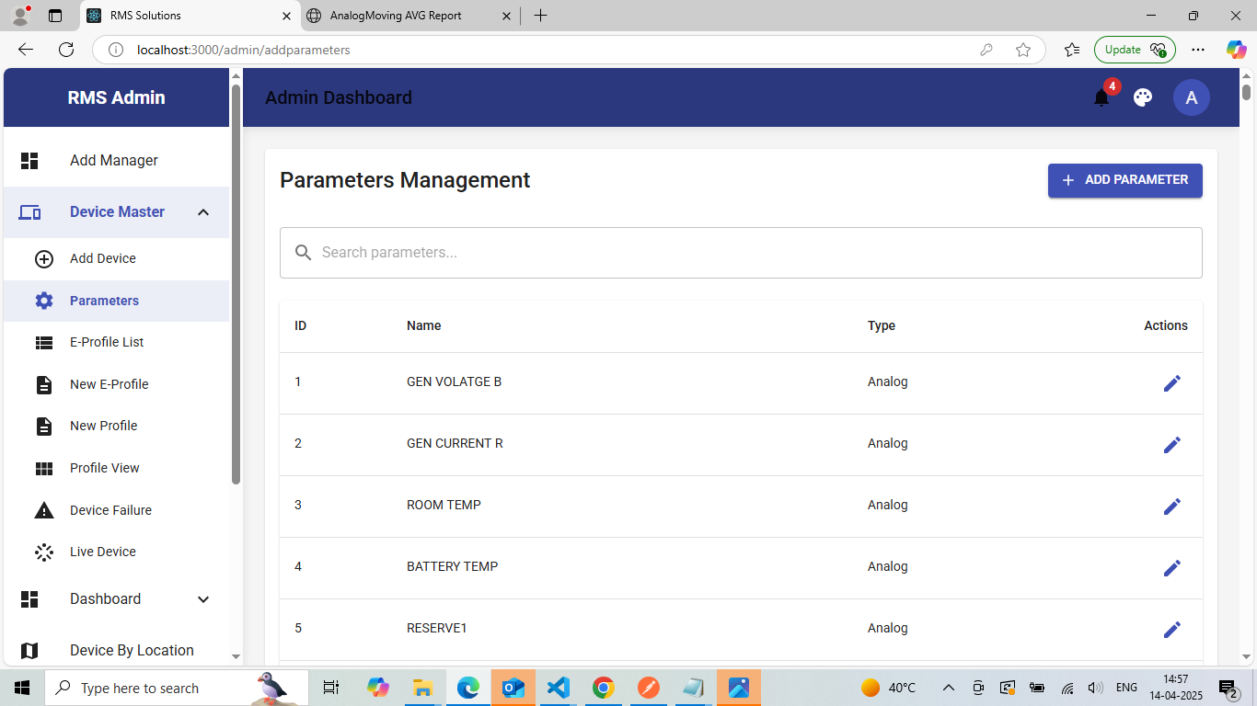This screenshot has height=706, width=1257.
Task: Click the Device Failure warning icon
Action: [x=44, y=510]
